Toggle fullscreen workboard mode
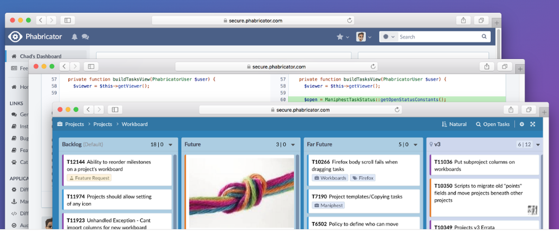The width and height of the screenshot is (559, 245). 533,124
